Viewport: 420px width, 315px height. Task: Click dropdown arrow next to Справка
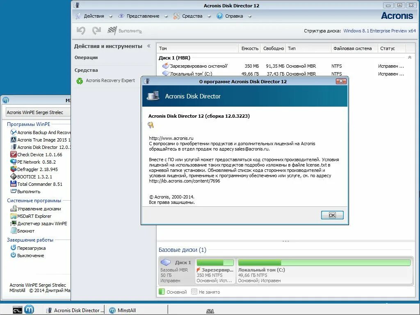[250, 16]
